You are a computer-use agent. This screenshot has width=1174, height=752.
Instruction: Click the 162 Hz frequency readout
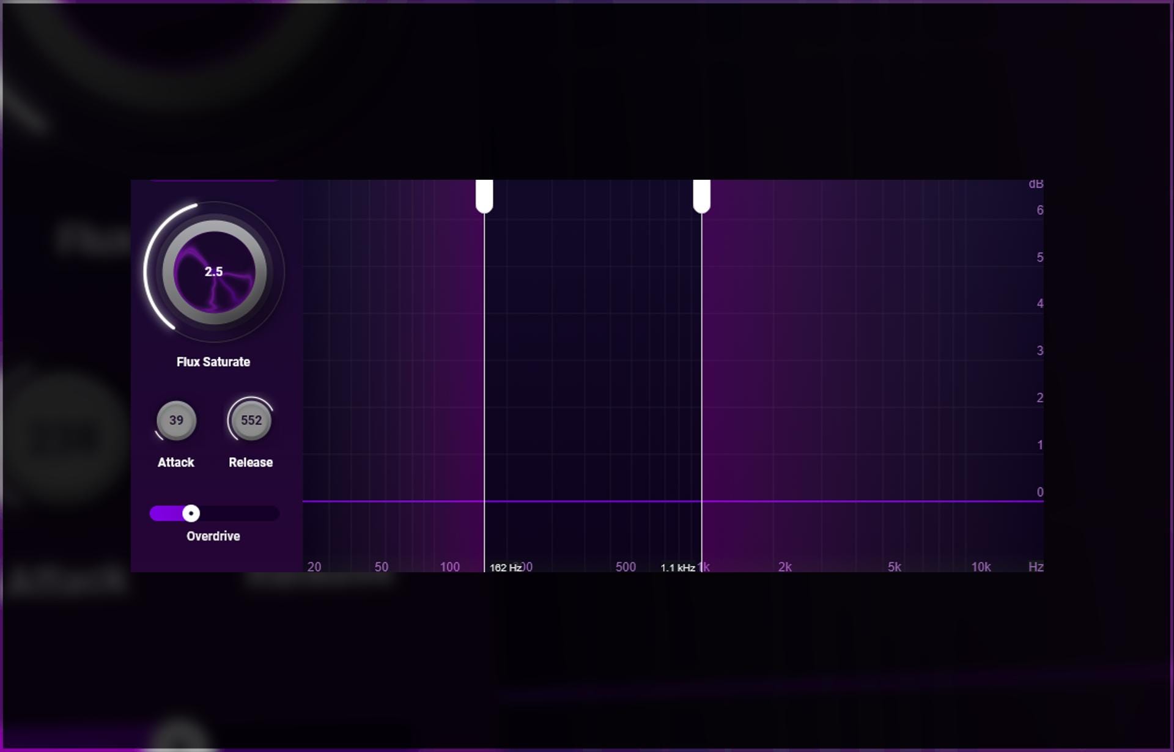(x=506, y=567)
